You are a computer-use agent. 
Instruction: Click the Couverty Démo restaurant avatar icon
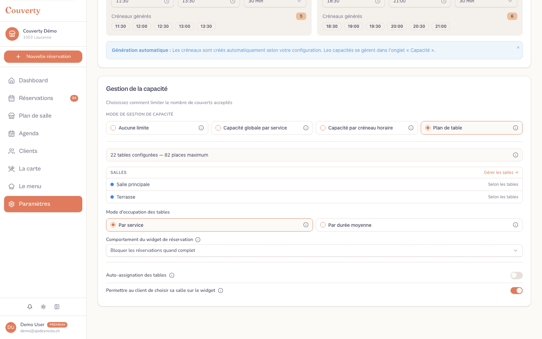(12, 34)
